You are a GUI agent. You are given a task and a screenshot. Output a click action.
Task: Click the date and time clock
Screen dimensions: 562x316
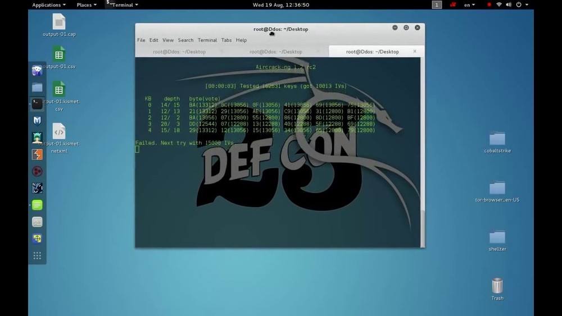click(281, 4)
